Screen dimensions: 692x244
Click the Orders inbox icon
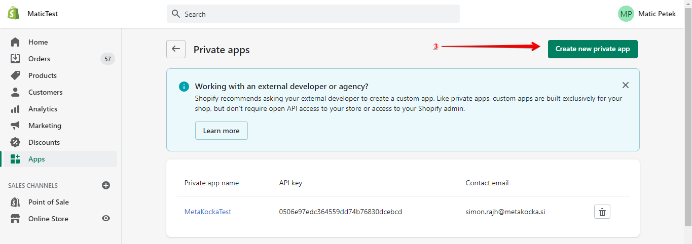tap(15, 59)
